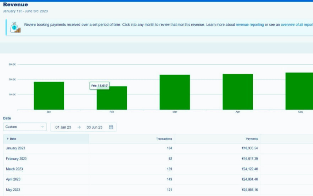
Task: Click the March bar in the chart
Action: tap(174, 92)
